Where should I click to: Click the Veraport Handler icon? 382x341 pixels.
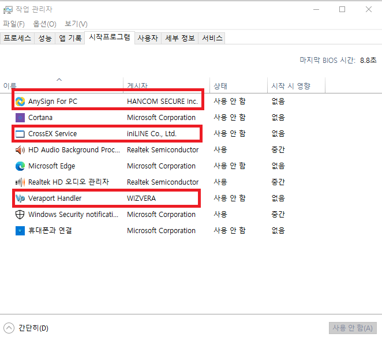pos(20,198)
